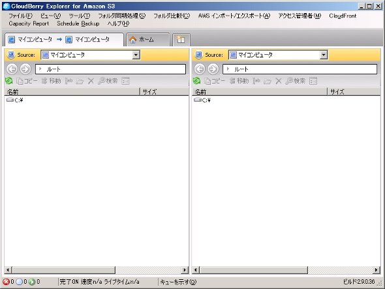
Task: Open left pane Source dropdown
Action: (x=136, y=55)
